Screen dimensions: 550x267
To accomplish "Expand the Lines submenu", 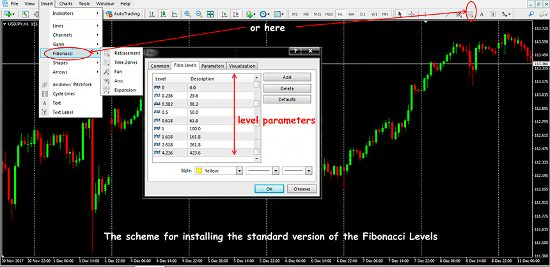I will click(71, 26).
